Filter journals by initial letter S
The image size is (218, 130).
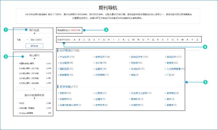coord(163,40)
